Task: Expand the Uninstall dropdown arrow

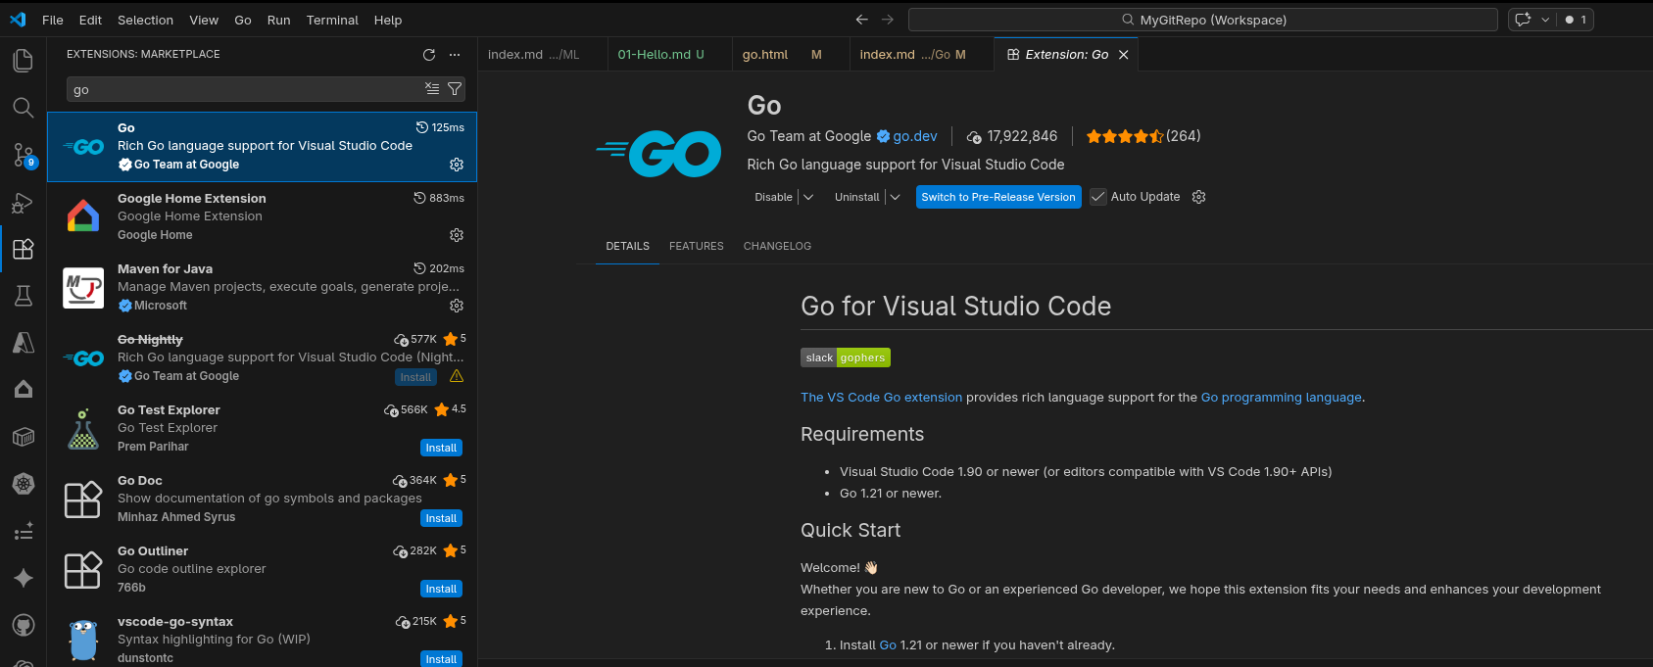Action: 895,197
